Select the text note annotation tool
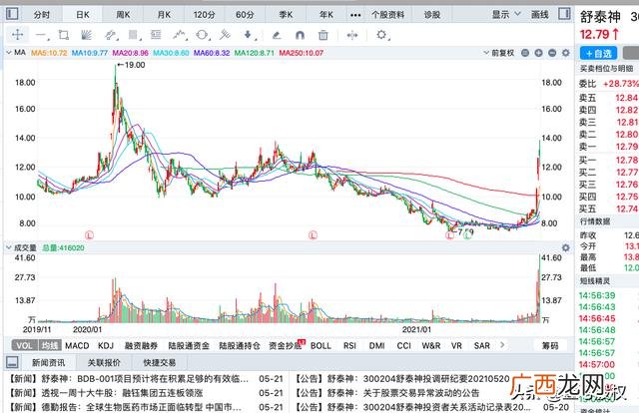Screen dimensions: 639x413 (x=156, y=35)
